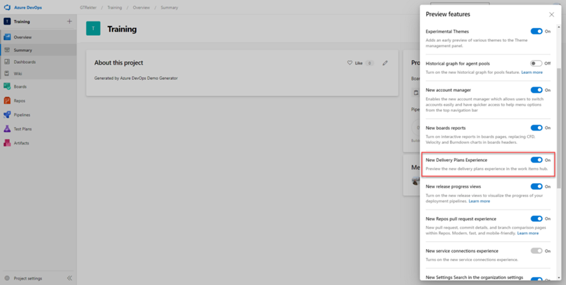Click Summary in the breadcrumb
Screen dimensions: 566x285
coord(169,7)
